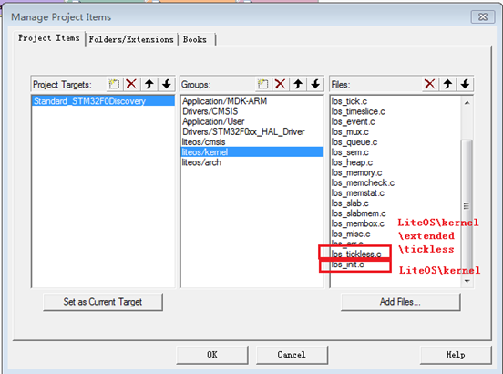
Task: Move selected file up
Action: coord(447,85)
